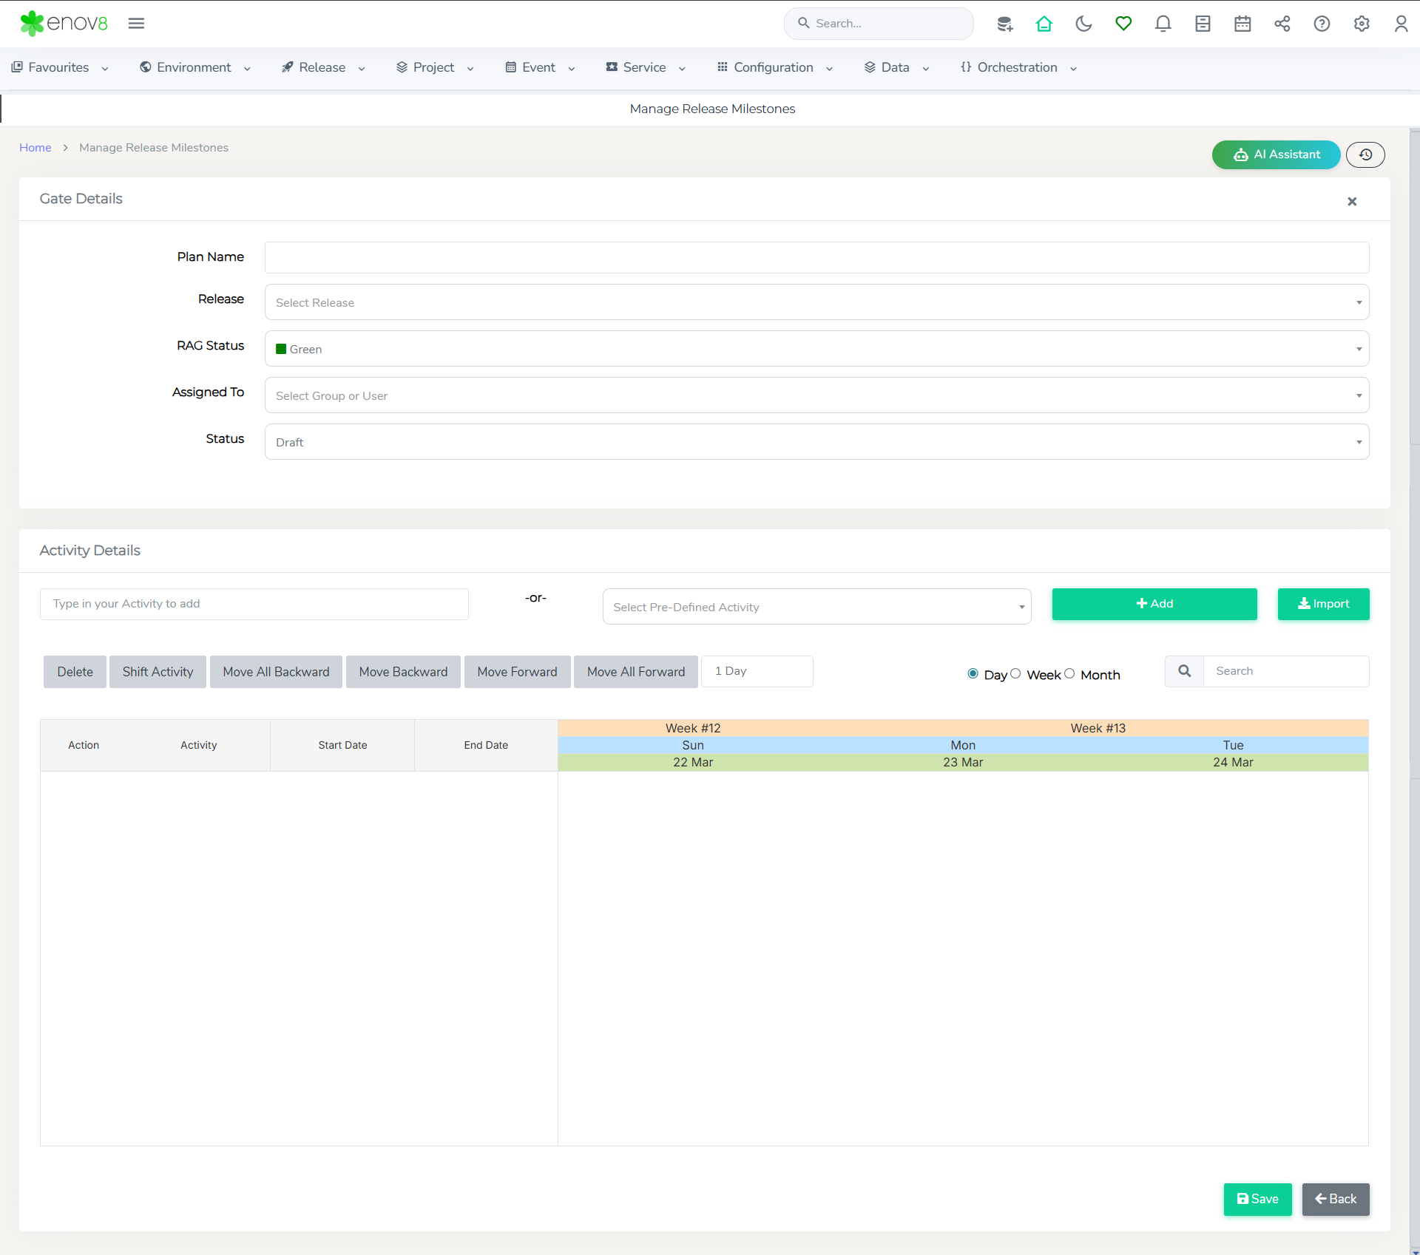Click the Plan Name input field
Image resolution: width=1420 pixels, height=1255 pixels.
click(816, 257)
